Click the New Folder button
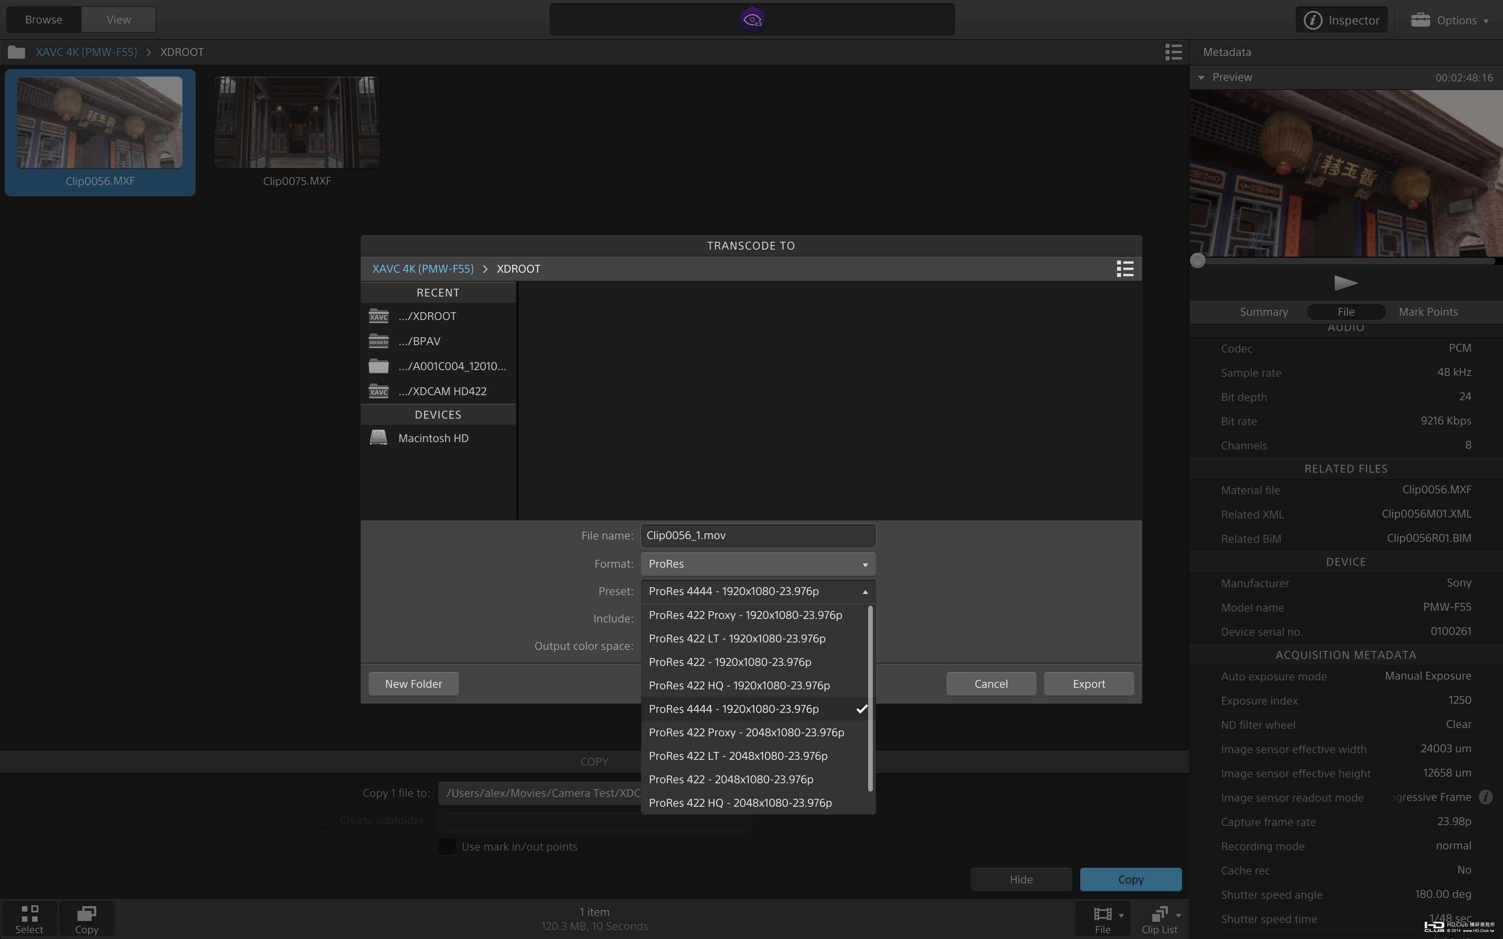 pos(413,684)
